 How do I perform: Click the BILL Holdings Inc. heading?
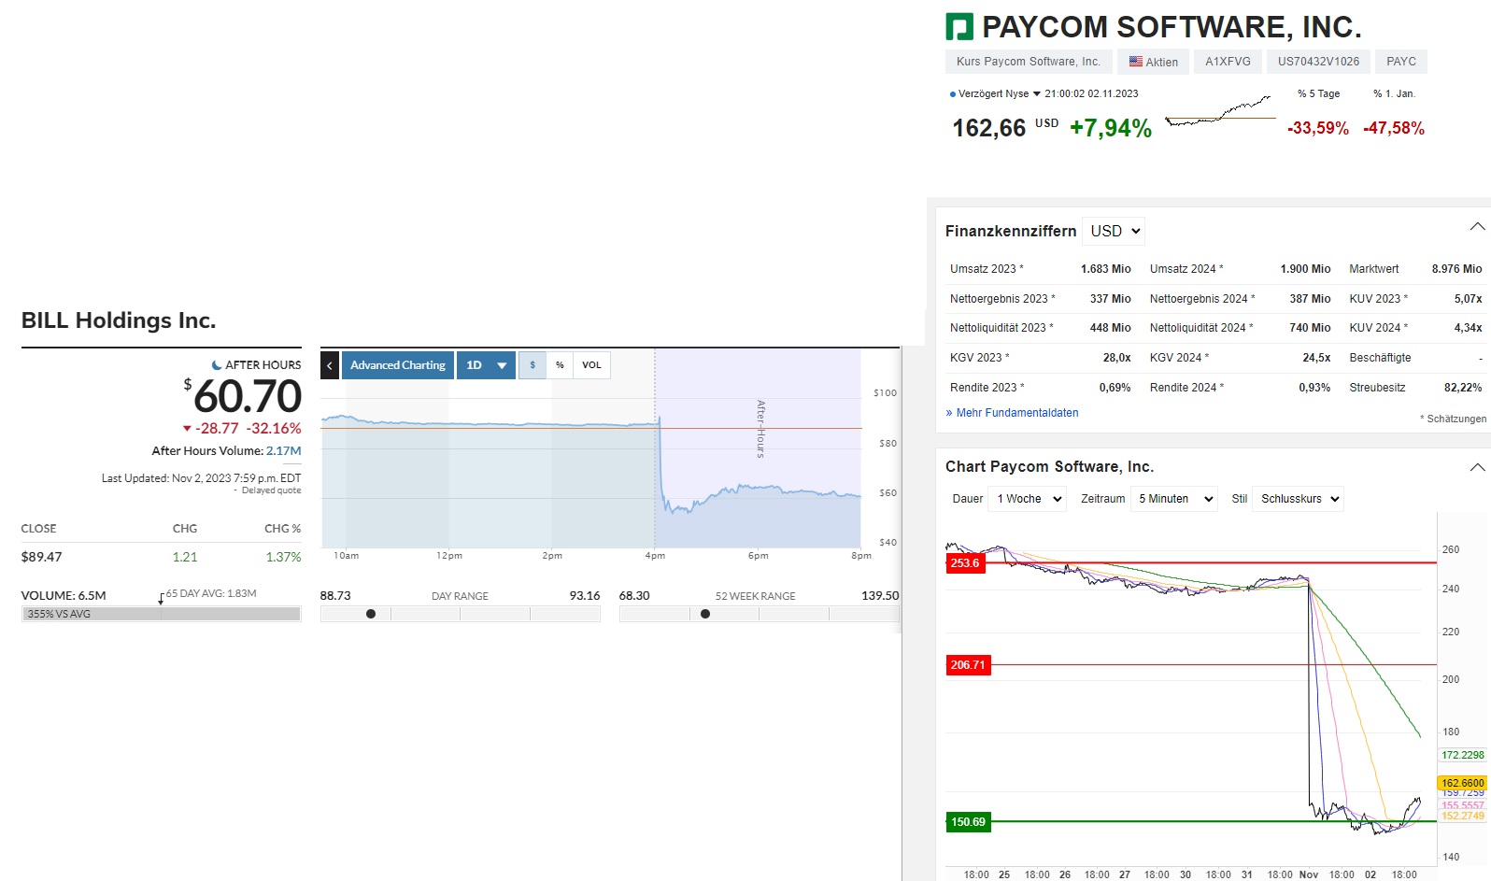pos(119,320)
